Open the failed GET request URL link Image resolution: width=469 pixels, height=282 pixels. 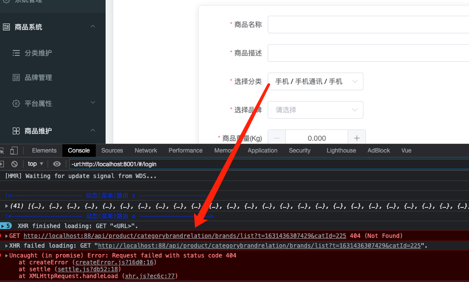pyautogui.click(x=185, y=236)
